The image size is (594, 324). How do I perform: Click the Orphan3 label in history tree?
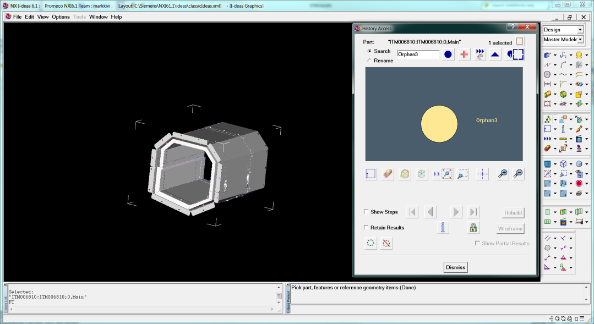[487, 120]
